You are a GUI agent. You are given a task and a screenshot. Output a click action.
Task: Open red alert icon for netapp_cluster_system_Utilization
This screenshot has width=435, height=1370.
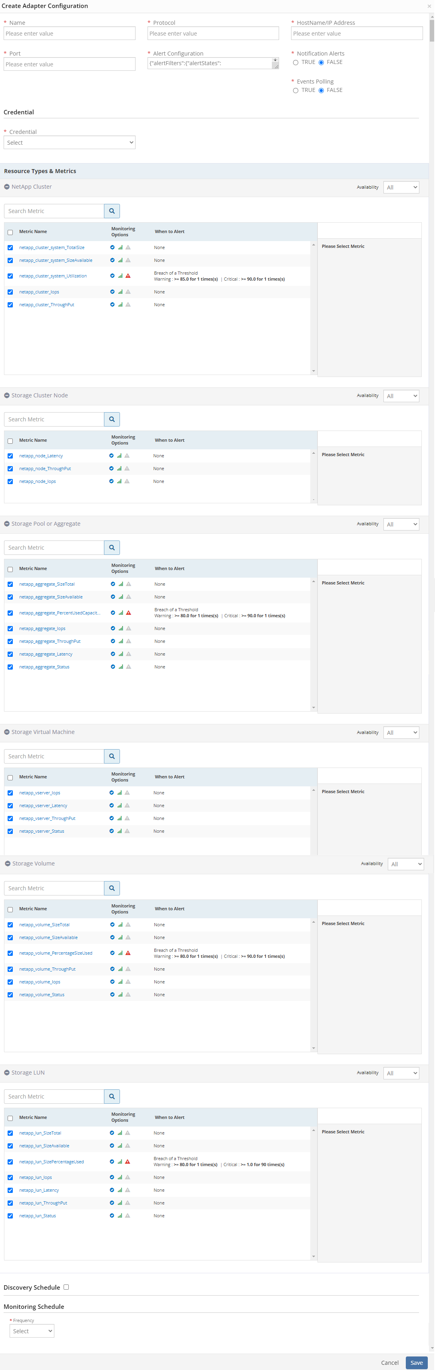click(x=128, y=276)
